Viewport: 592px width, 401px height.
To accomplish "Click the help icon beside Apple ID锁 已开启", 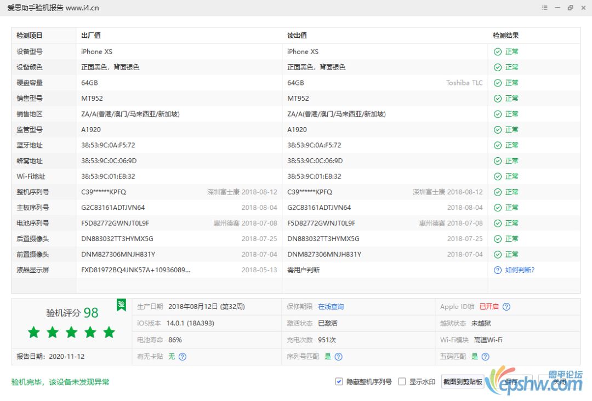I will (x=506, y=307).
